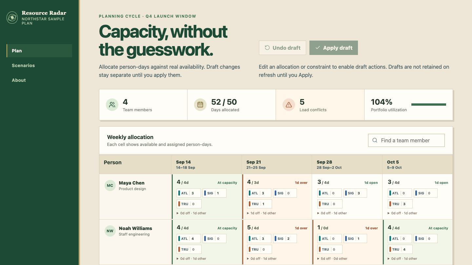Expand Maya Chen's Sep 21 time-off details
This screenshot has height=265, width=472.
[x=262, y=213]
